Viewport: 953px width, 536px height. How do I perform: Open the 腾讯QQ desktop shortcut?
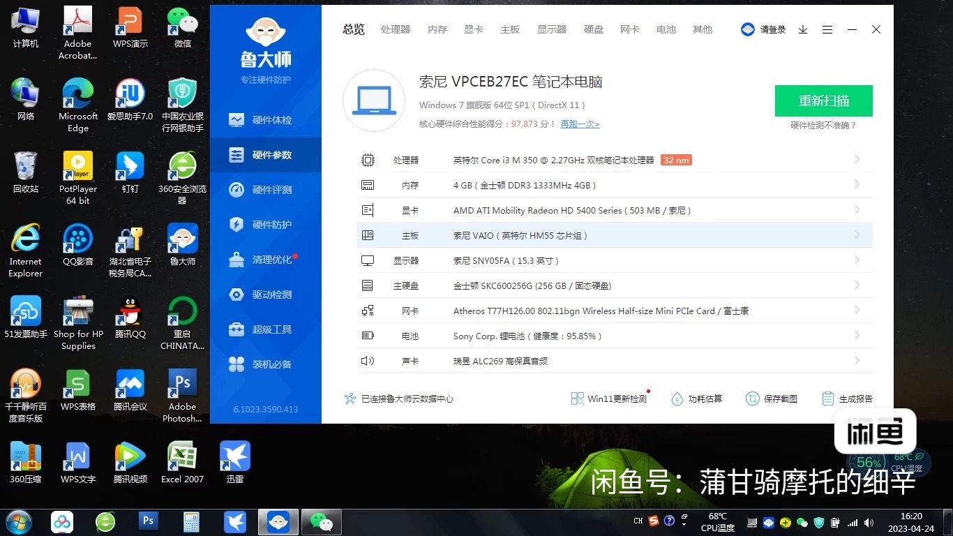(x=130, y=318)
